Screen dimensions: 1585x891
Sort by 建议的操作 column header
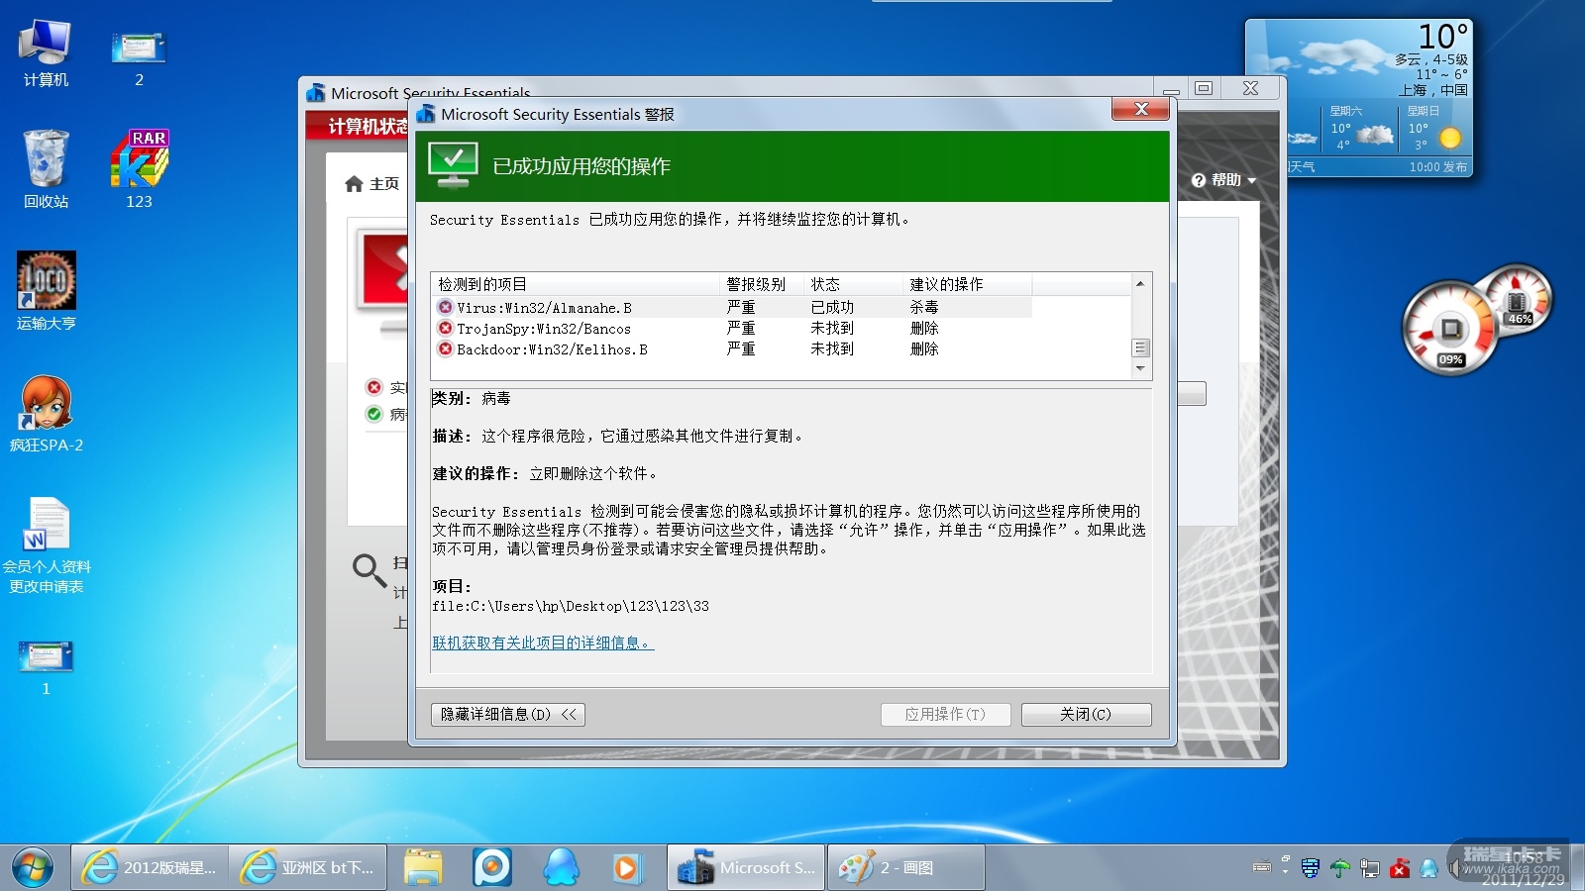click(967, 284)
